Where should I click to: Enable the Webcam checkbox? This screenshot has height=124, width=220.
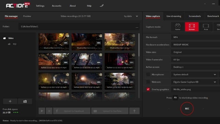pyautogui.click(x=148, y=82)
